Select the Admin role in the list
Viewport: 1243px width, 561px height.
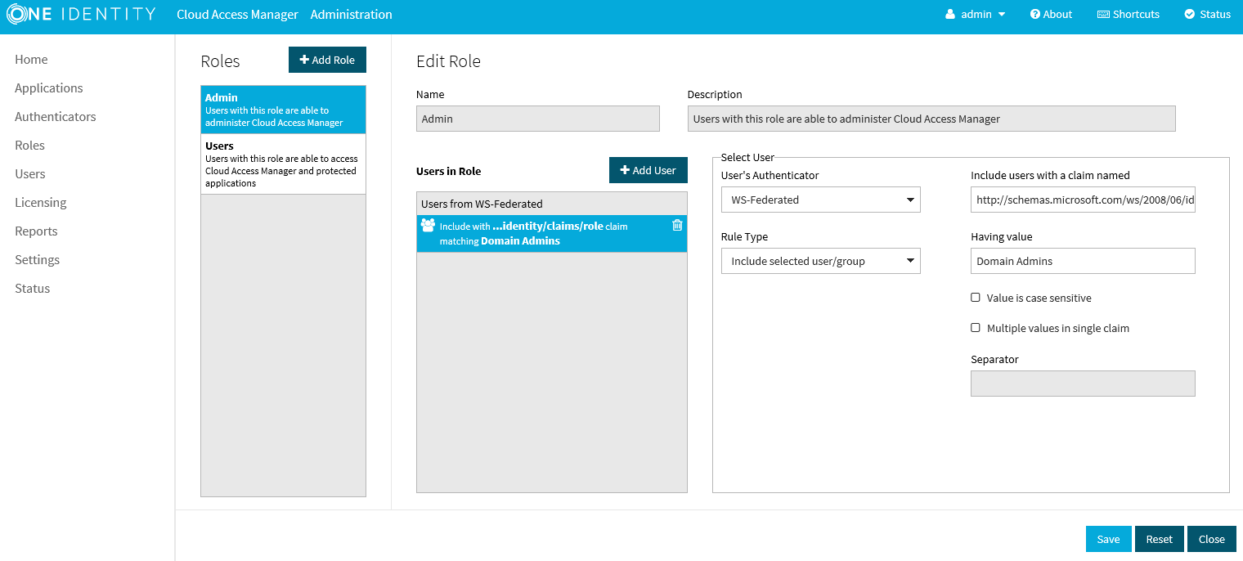pos(283,110)
